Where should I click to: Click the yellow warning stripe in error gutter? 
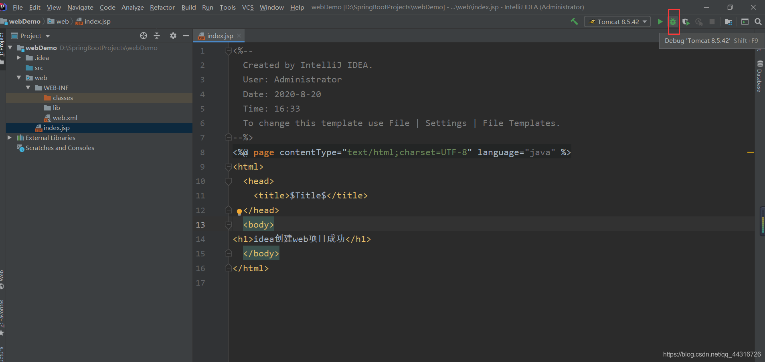pyautogui.click(x=751, y=152)
